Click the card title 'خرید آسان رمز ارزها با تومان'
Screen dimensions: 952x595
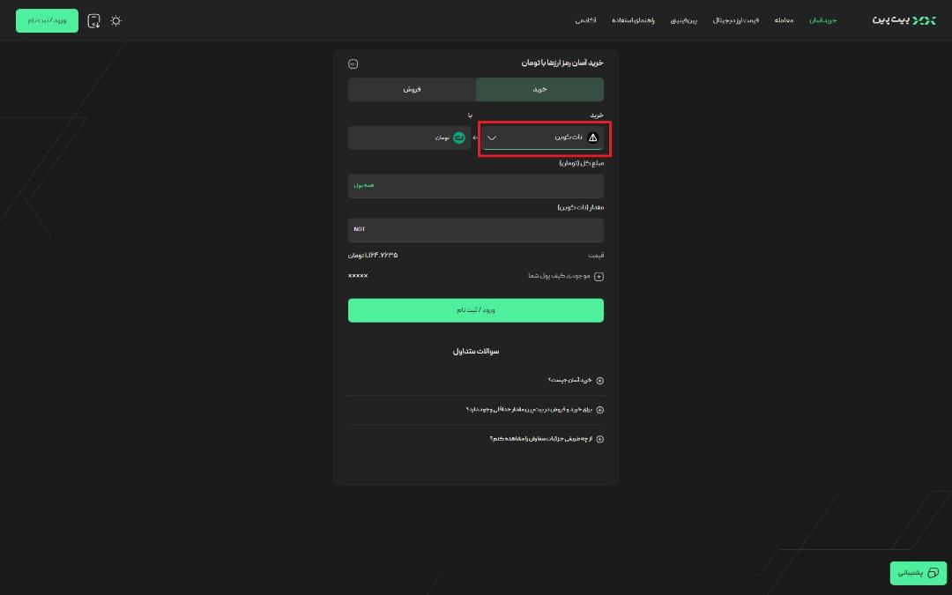562,63
